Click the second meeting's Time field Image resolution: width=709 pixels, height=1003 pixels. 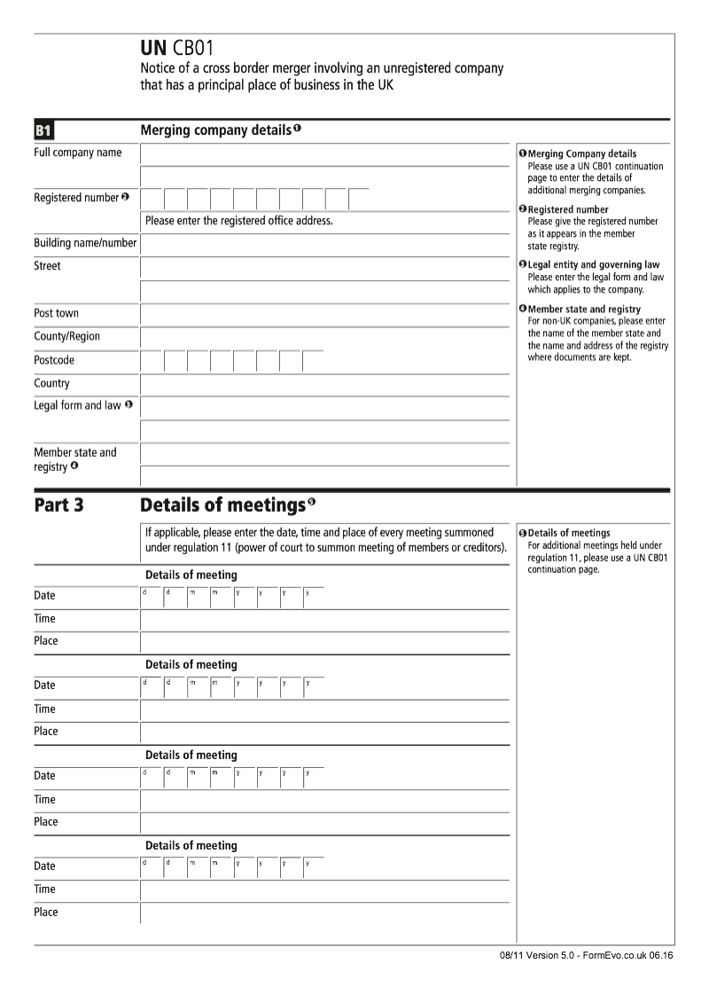click(x=324, y=709)
